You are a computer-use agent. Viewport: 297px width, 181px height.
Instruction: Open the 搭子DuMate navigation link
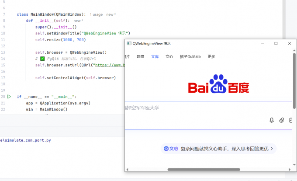[x=190, y=56]
